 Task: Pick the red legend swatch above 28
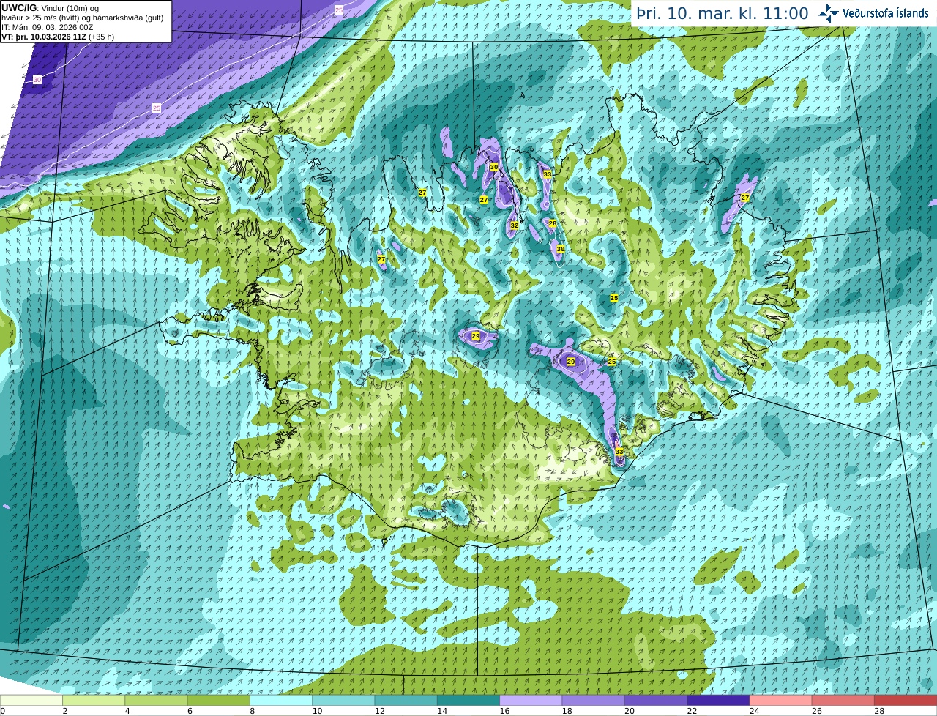pos(906,701)
